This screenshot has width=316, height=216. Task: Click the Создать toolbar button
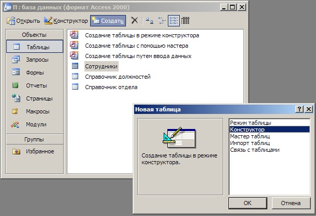[108, 21]
